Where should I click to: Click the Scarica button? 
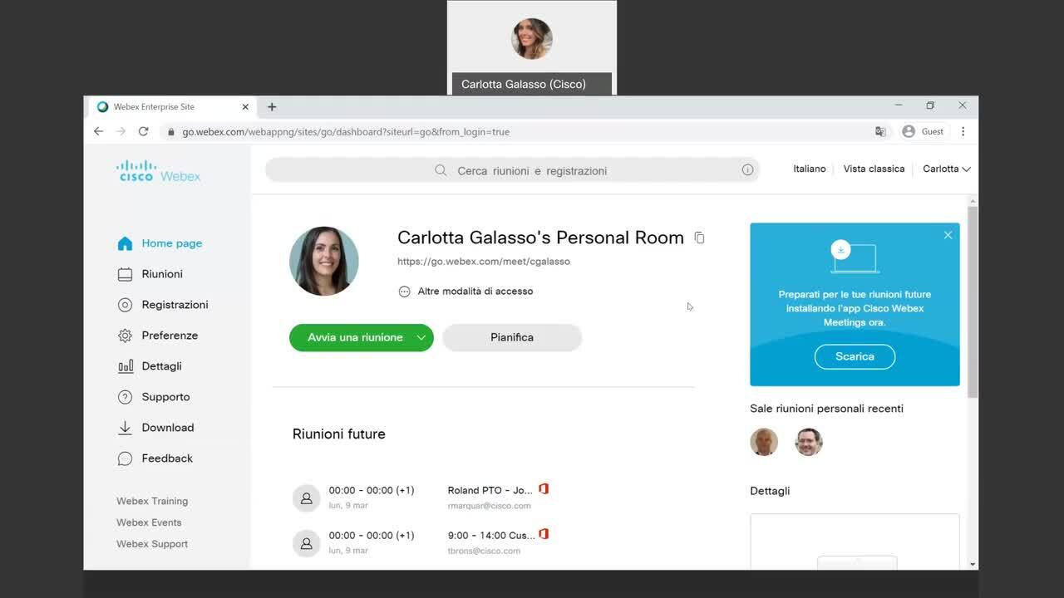(855, 356)
